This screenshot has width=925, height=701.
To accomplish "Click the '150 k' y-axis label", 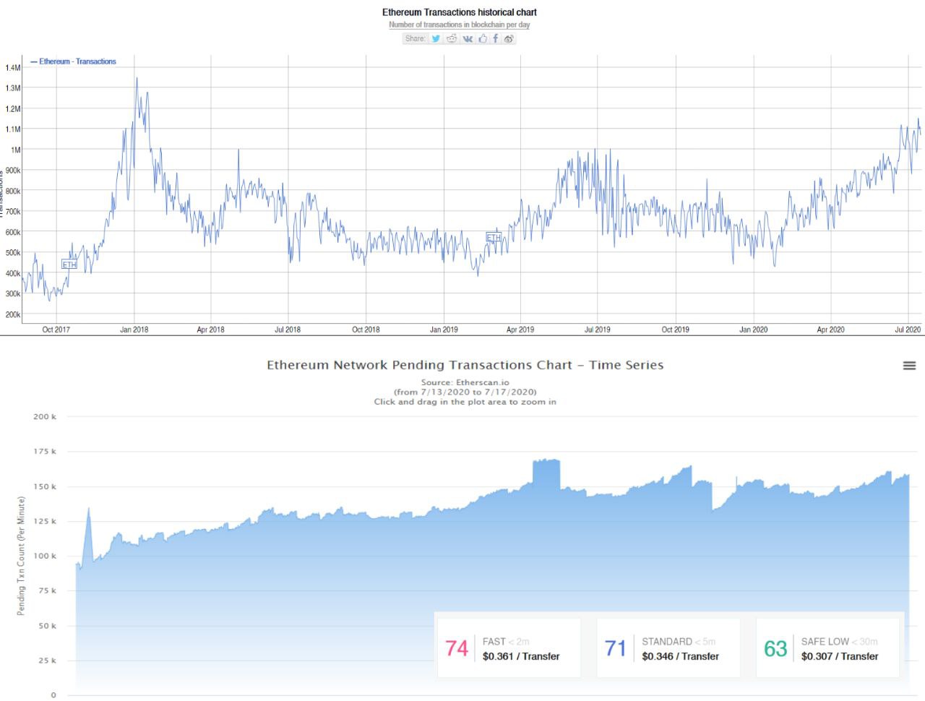I will pyautogui.click(x=45, y=486).
